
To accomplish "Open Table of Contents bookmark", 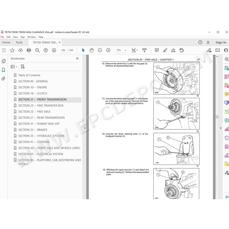I will click(29, 75).
